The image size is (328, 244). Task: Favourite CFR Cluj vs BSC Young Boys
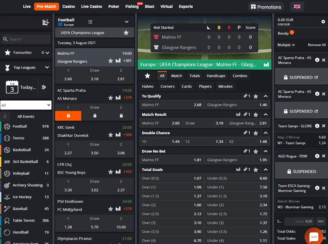click(110, 172)
